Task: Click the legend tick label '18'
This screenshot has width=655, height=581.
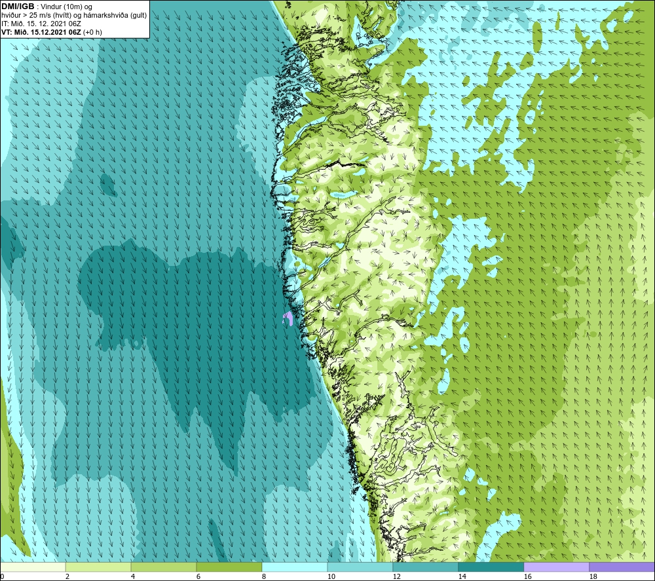Action: coord(593,576)
